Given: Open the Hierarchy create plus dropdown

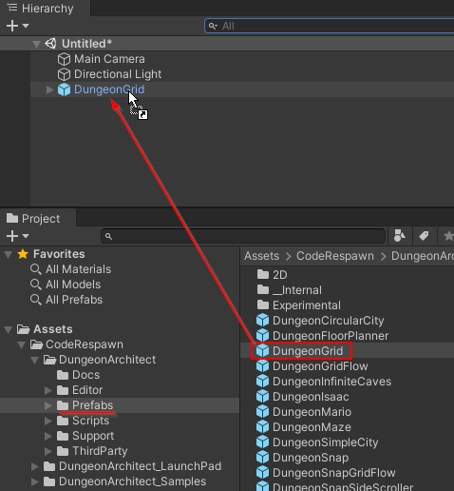Looking at the screenshot, I should pos(17,26).
